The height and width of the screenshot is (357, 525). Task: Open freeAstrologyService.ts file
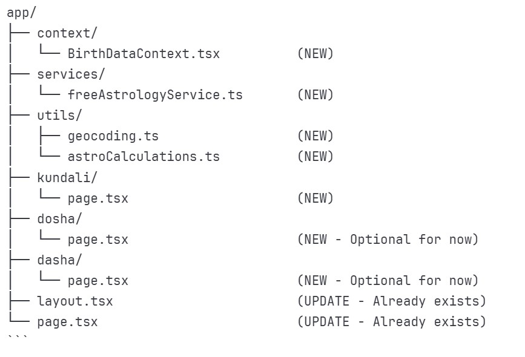coord(155,95)
